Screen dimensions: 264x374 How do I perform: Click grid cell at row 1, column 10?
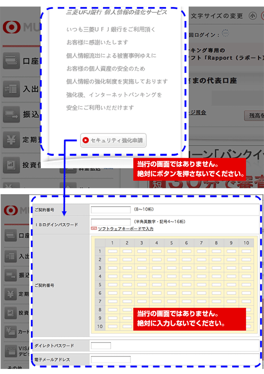(x=246, y=251)
